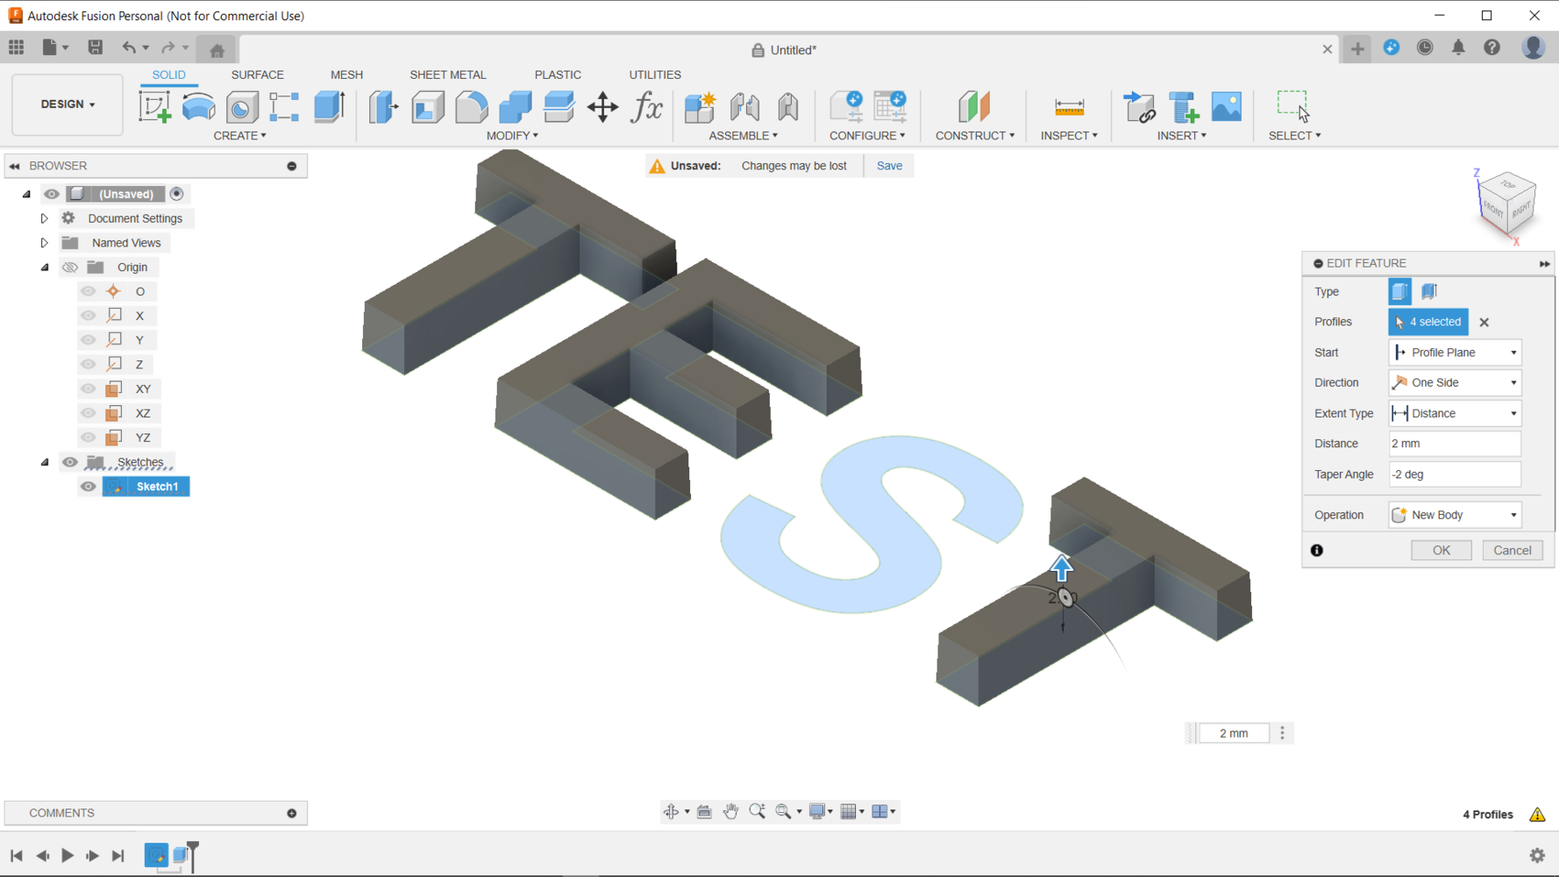The height and width of the screenshot is (877, 1559).
Task: Toggle visibility of the Sketches folder
Action: 70,462
